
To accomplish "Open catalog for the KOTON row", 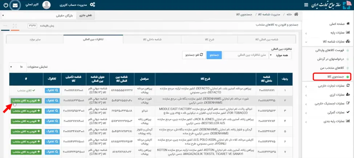I will pyautogui.click(x=52, y=152).
